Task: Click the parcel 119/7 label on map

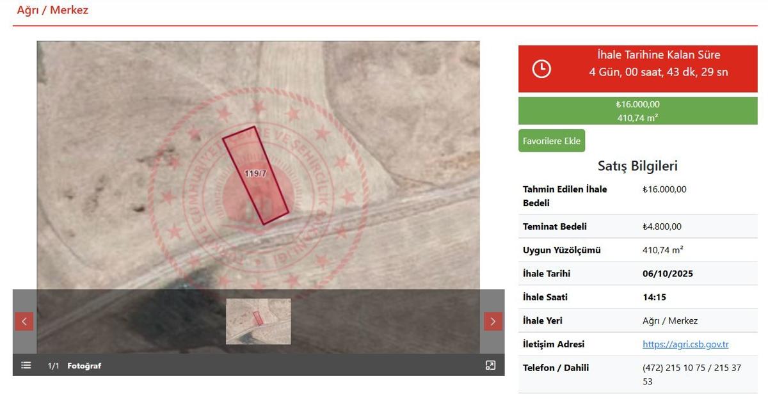Action: [x=255, y=173]
